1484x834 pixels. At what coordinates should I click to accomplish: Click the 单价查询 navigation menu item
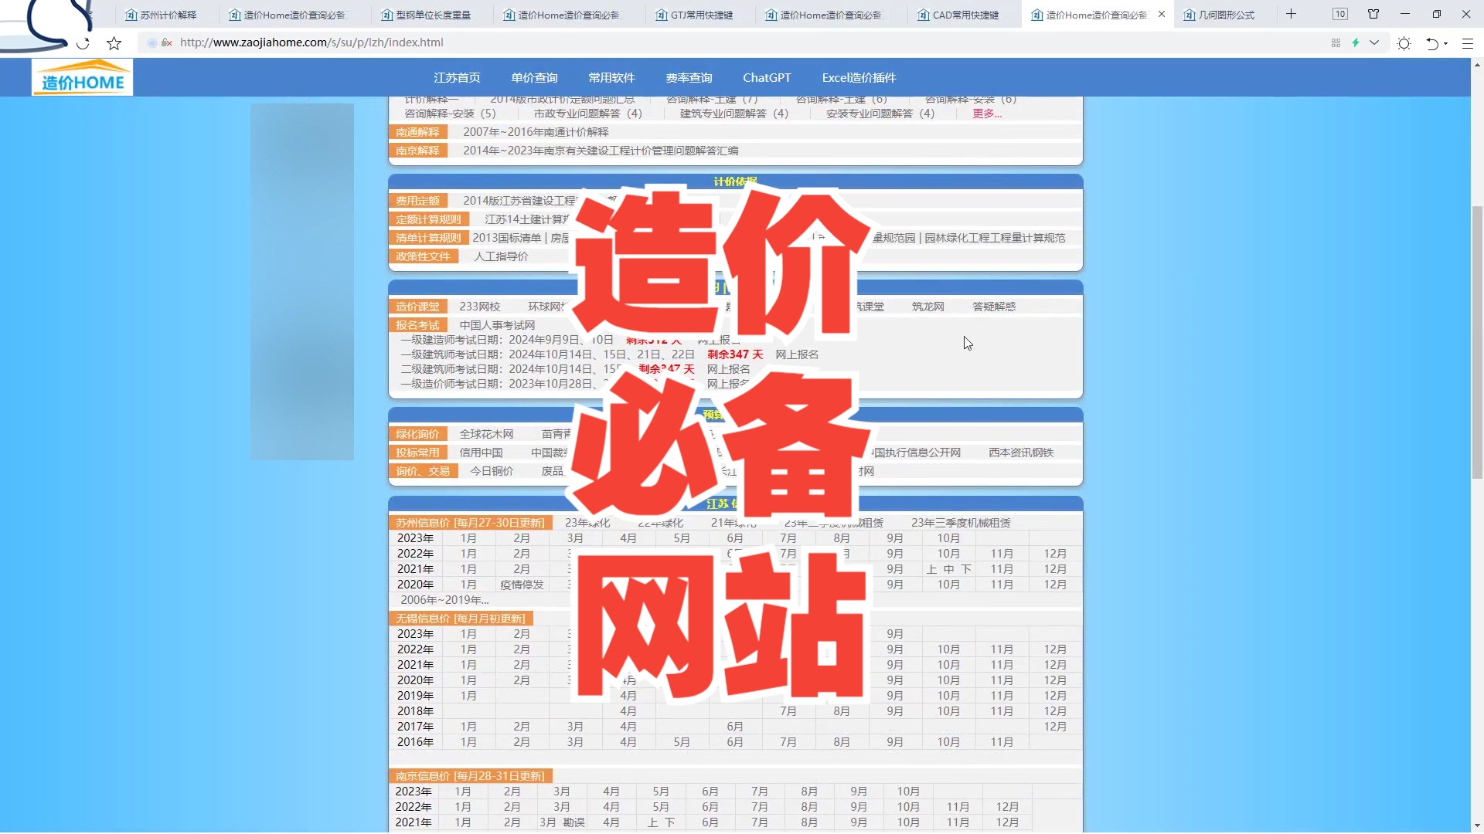click(x=534, y=77)
